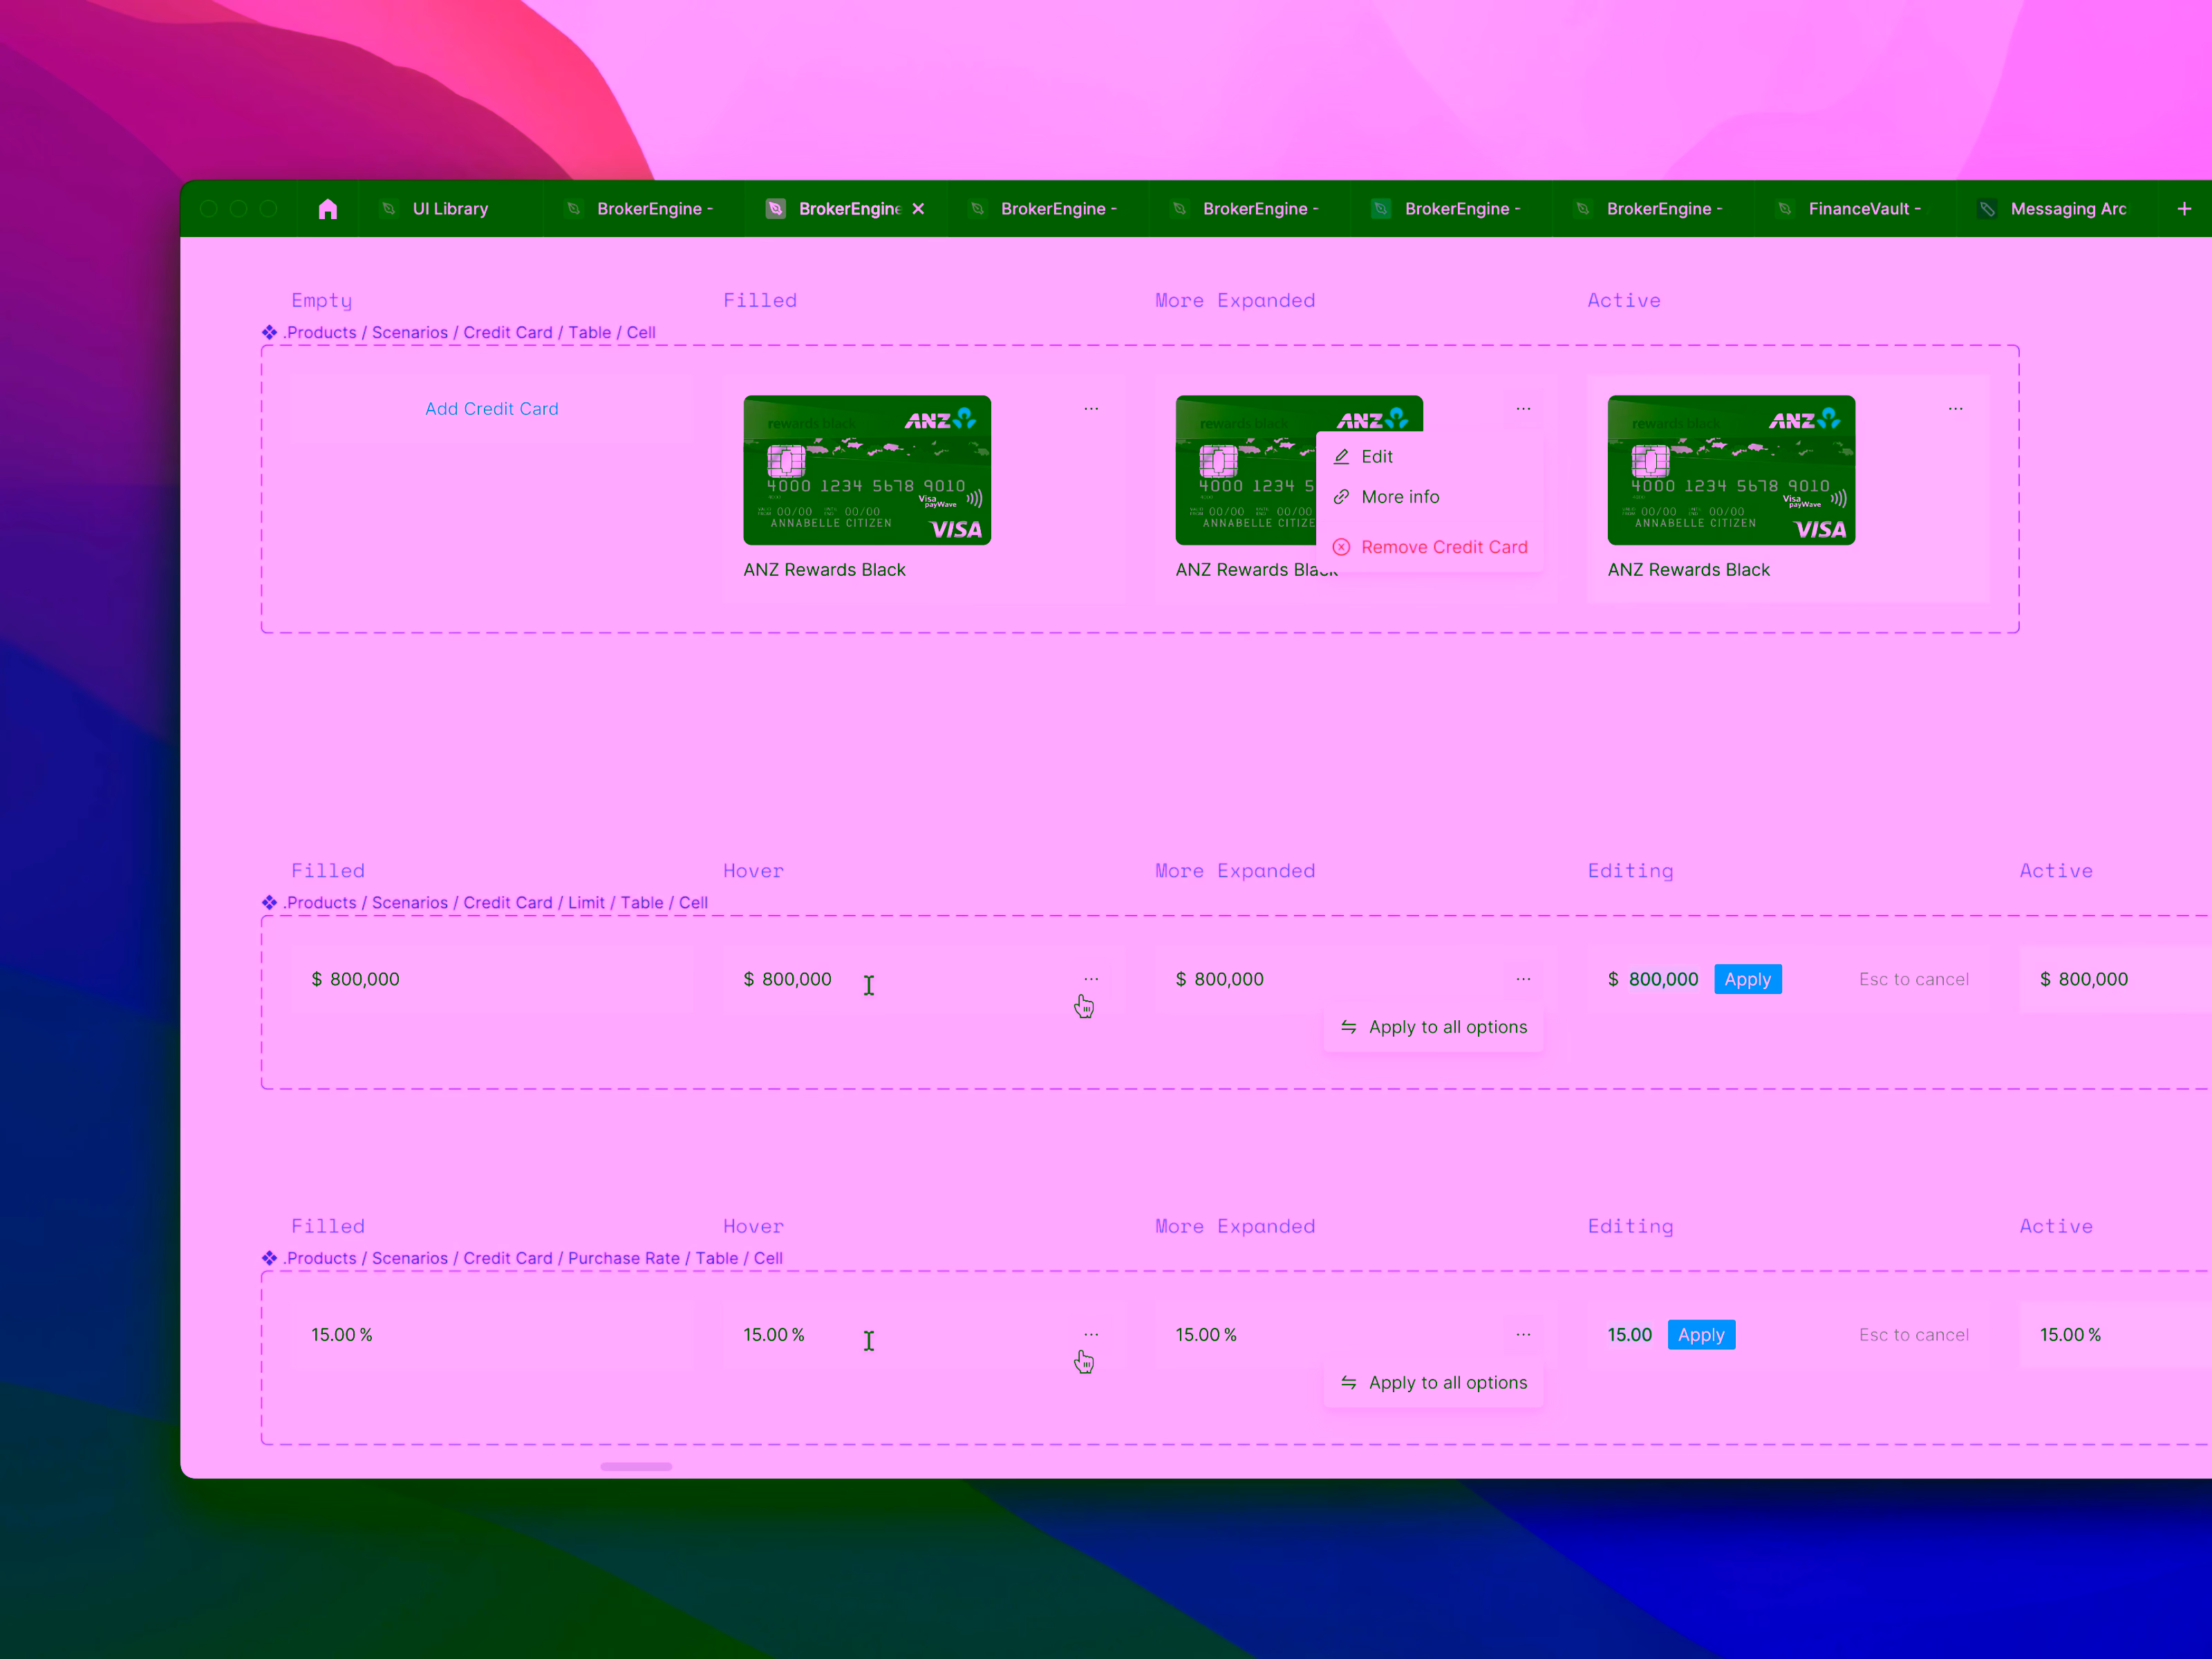Click the Apply to all options button
Image resolution: width=2212 pixels, height=1659 pixels.
[1433, 1027]
